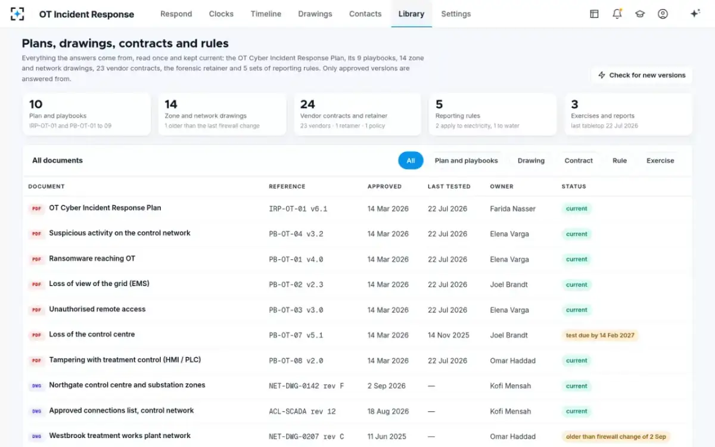
Task: Launch the sparkle assistant icon
Action: pyautogui.click(x=695, y=14)
